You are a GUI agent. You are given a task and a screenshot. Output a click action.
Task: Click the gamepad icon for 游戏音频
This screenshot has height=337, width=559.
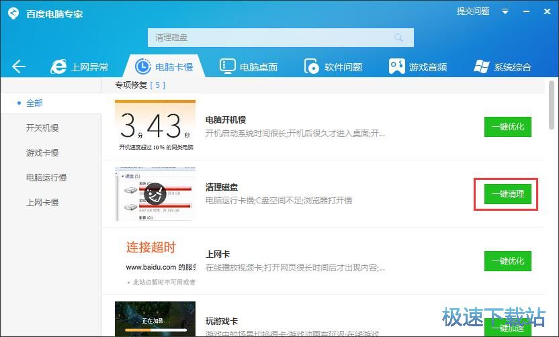396,66
